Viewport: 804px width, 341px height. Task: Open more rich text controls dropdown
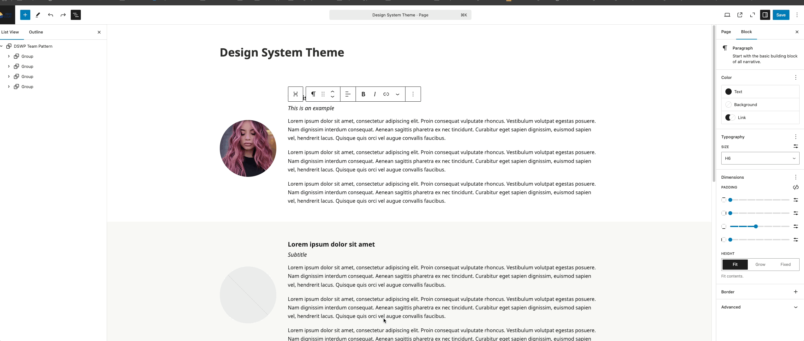(x=398, y=94)
